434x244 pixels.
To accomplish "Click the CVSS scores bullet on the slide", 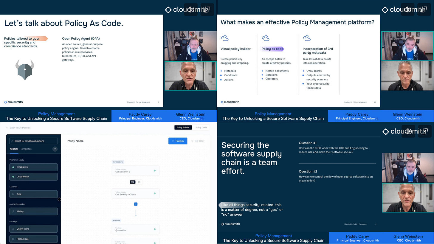I will 314,71.
